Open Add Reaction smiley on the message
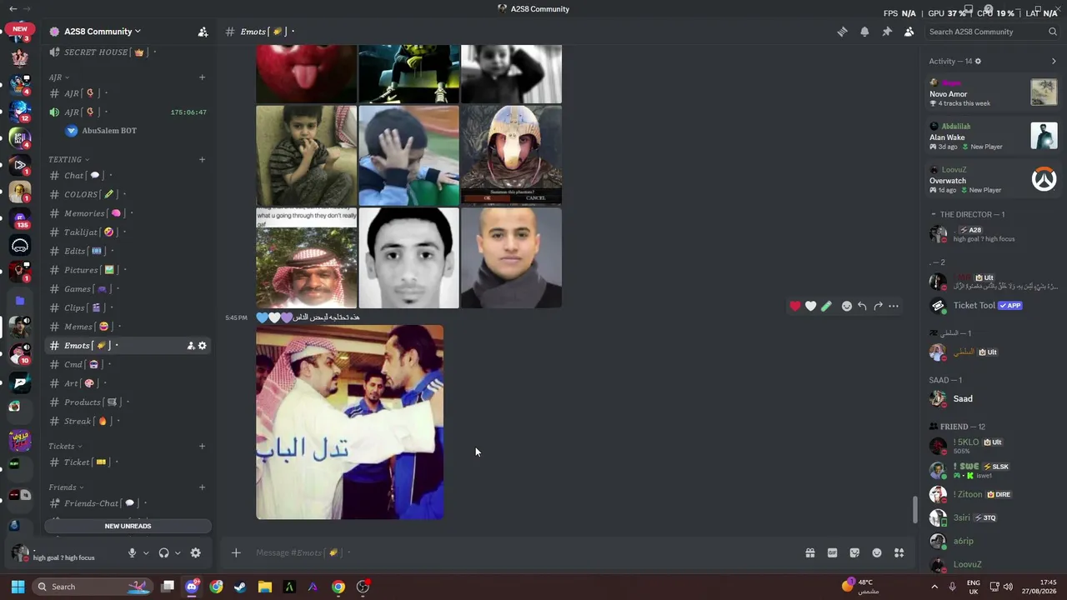The height and width of the screenshot is (600, 1067). (847, 306)
